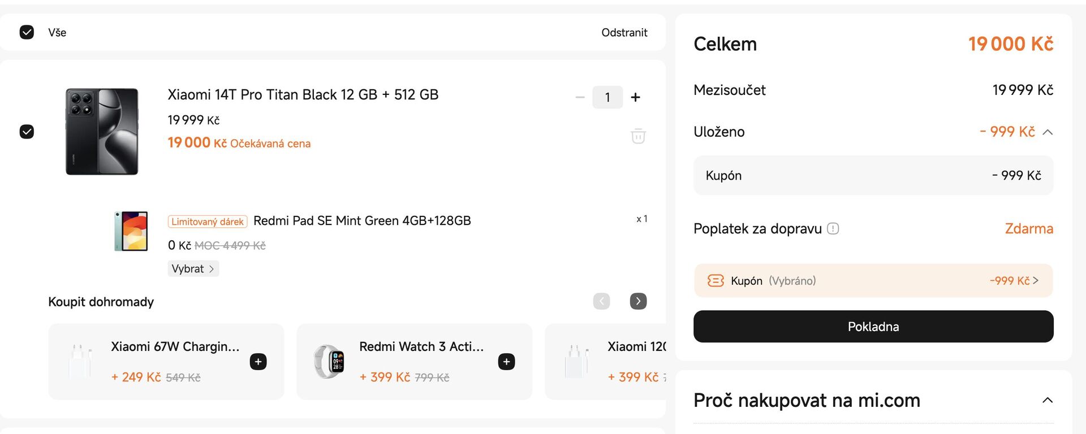
Task: Add the Xiaomi 67W Charger to cart
Action: 258,362
